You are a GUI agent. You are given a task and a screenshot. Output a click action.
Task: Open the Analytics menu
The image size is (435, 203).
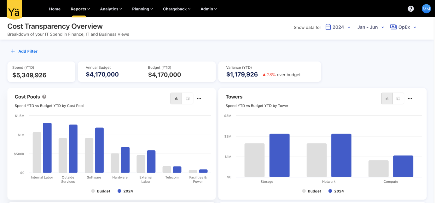click(111, 9)
